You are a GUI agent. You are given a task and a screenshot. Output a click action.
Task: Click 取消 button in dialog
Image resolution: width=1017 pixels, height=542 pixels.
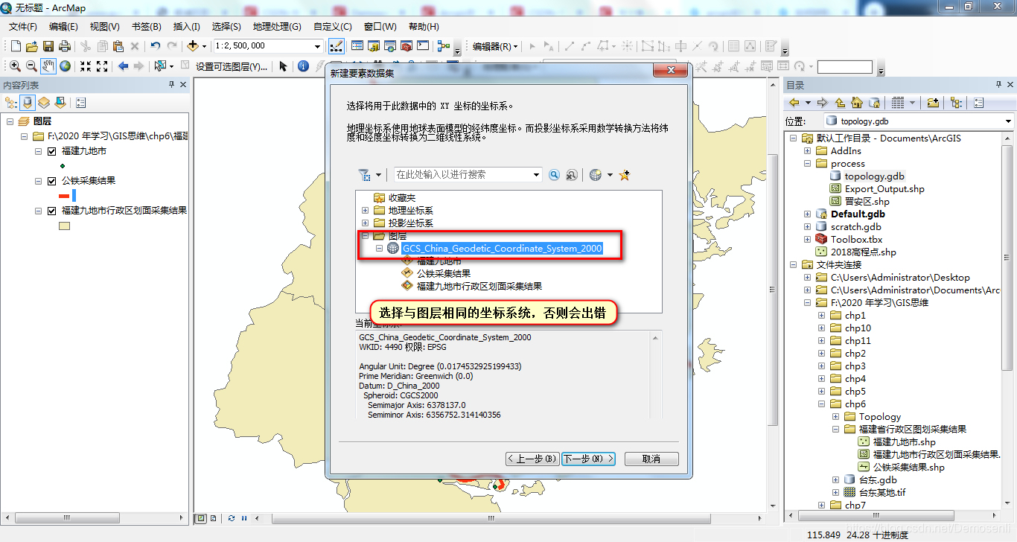(x=651, y=459)
